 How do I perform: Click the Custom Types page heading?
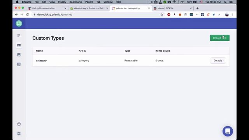coord(48,38)
